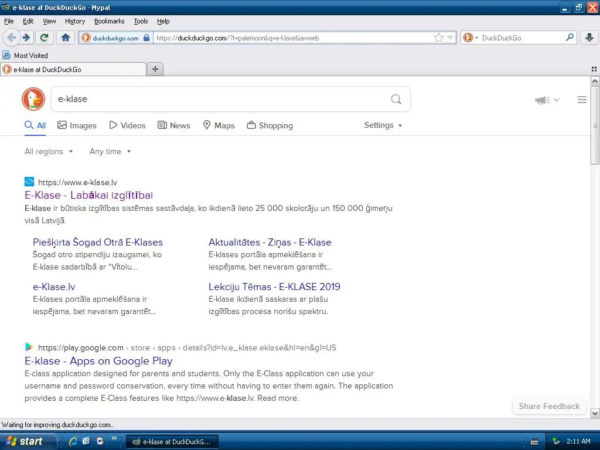Launch Windows Media Player from quick launch

pos(100,441)
